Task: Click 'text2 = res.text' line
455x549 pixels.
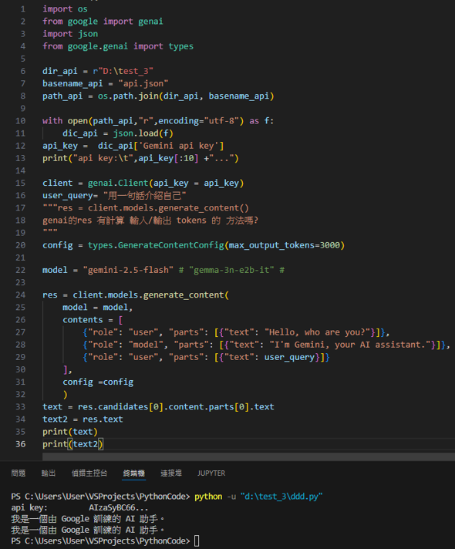Action: [83, 419]
